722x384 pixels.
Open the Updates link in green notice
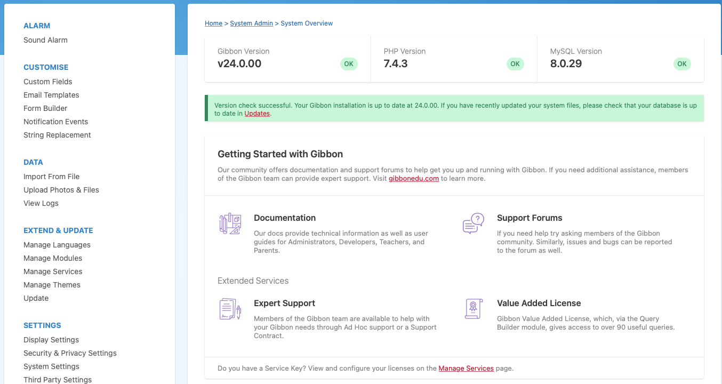click(257, 114)
